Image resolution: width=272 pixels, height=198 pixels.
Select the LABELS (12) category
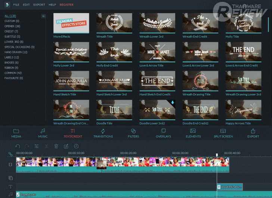click(12, 57)
